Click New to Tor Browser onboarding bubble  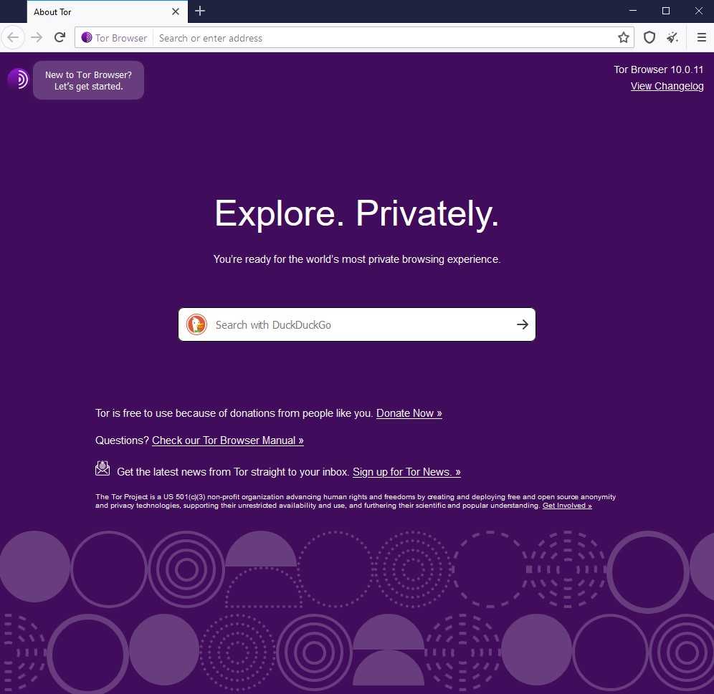point(88,80)
